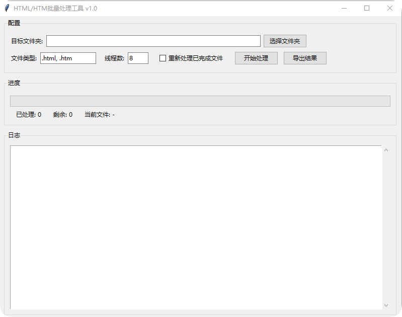
Task: Close the HTML/HTM批量处理工具 window
Action: click(389, 8)
